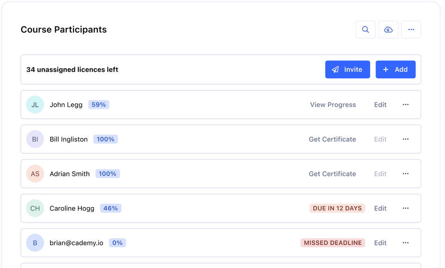Open the header ellipsis options menu

(x=411, y=29)
